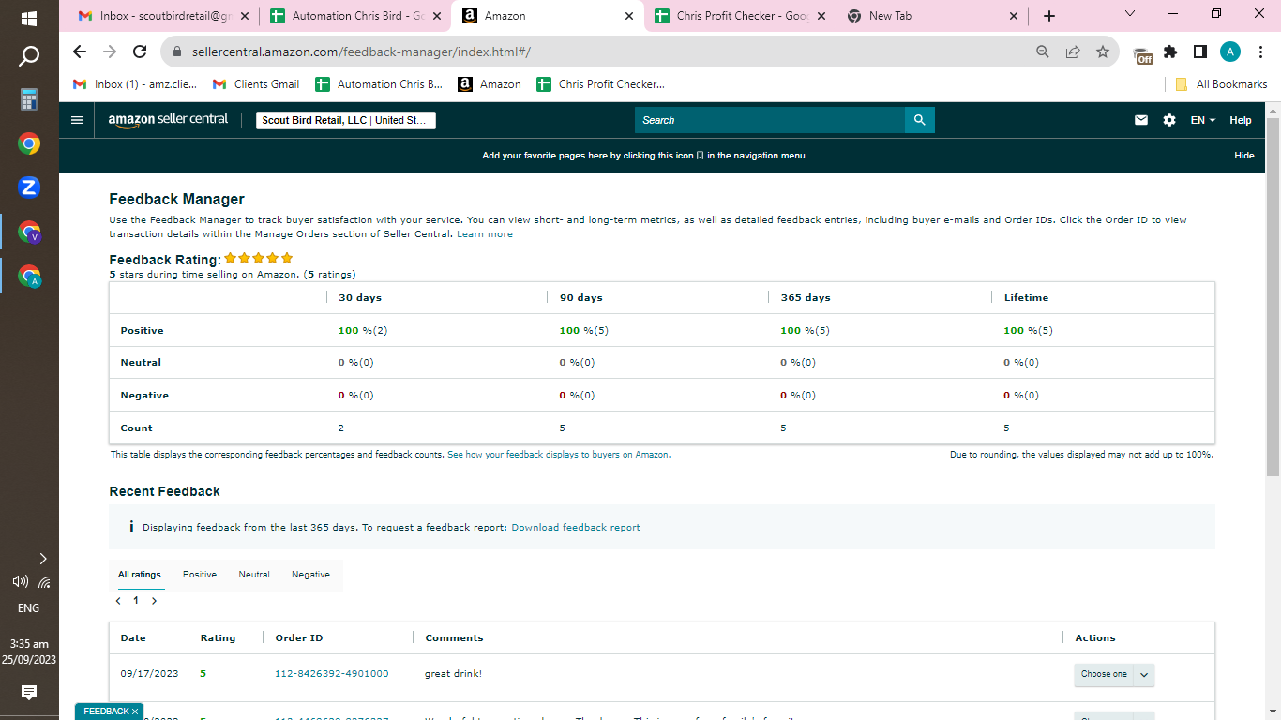Click the feedback comment "great drink!"
Image resolution: width=1281 pixels, height=720 pixels.
453,674
